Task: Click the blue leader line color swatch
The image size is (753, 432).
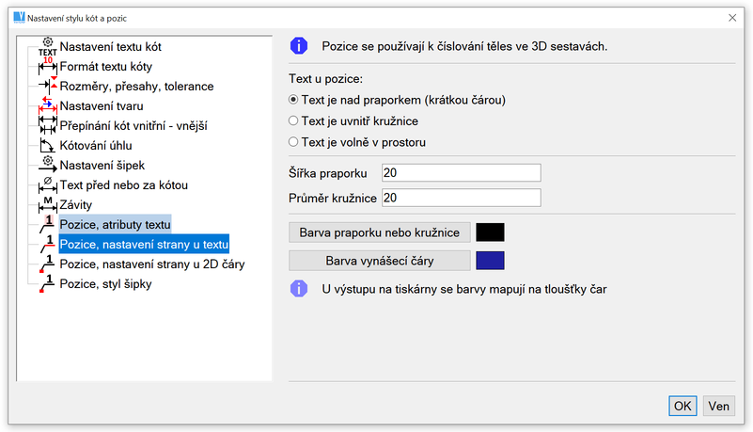Action: point(491,261)
